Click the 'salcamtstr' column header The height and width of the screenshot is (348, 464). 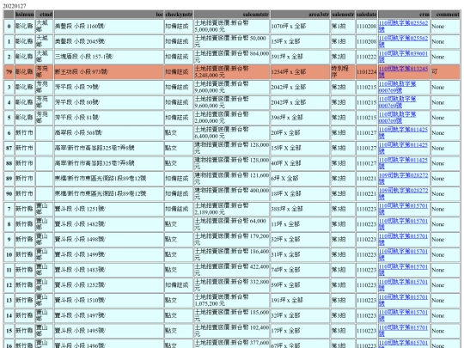click(x=232, y=15)
